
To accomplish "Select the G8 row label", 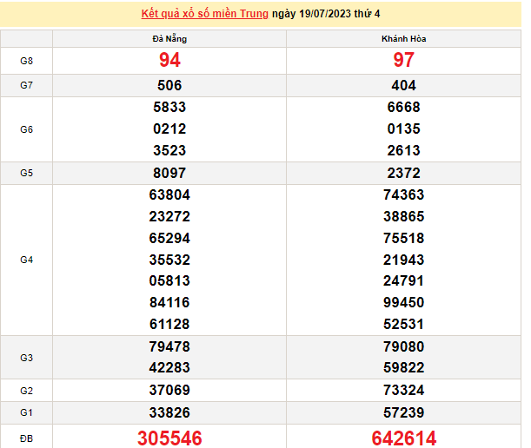I will tap(26, 61).
